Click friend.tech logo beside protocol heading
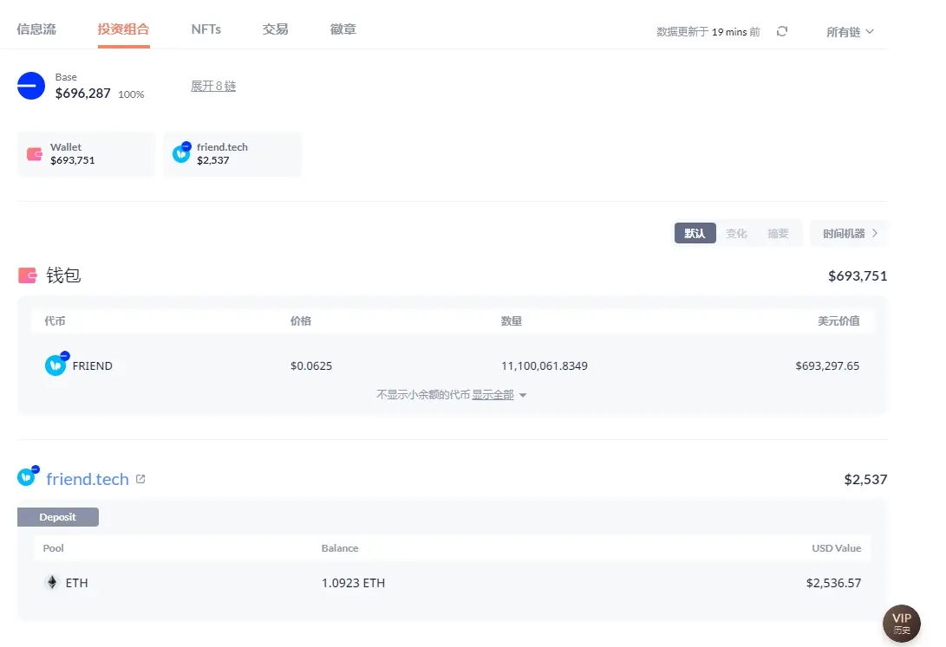This screenshot has width=946, height=647. [28, 476]
